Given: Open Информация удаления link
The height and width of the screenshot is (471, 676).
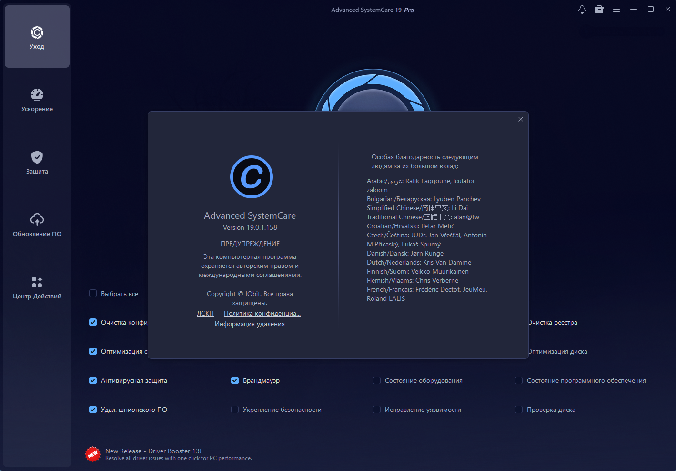Looking at the screenshot, I should pyautogui.click(x=250, y=324).
